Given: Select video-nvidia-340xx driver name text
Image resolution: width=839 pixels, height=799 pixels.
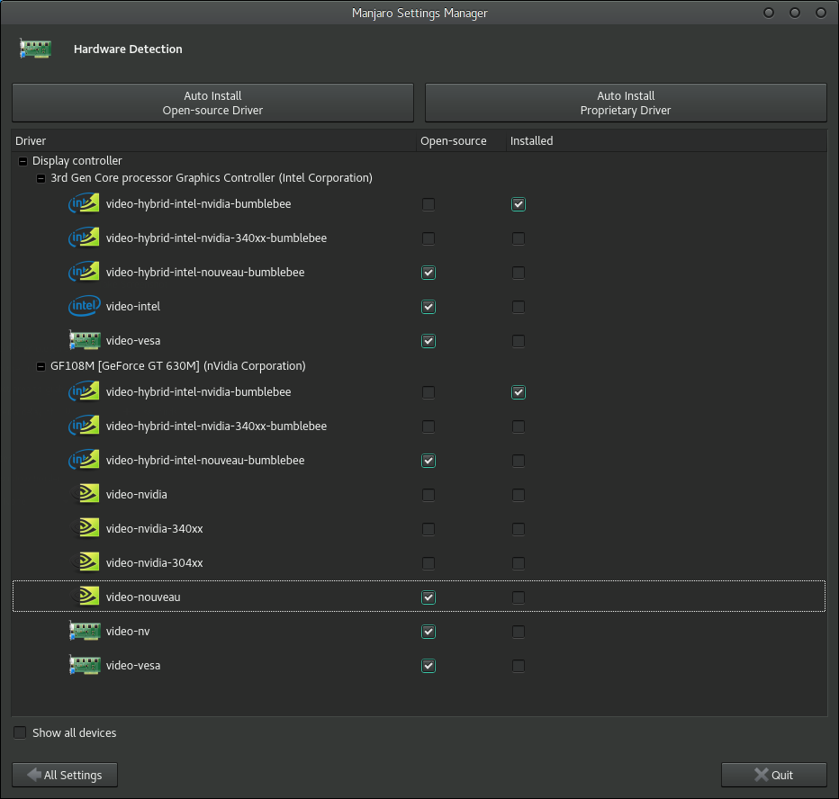Looking at the screenshot, I should [x=154, y=528].
